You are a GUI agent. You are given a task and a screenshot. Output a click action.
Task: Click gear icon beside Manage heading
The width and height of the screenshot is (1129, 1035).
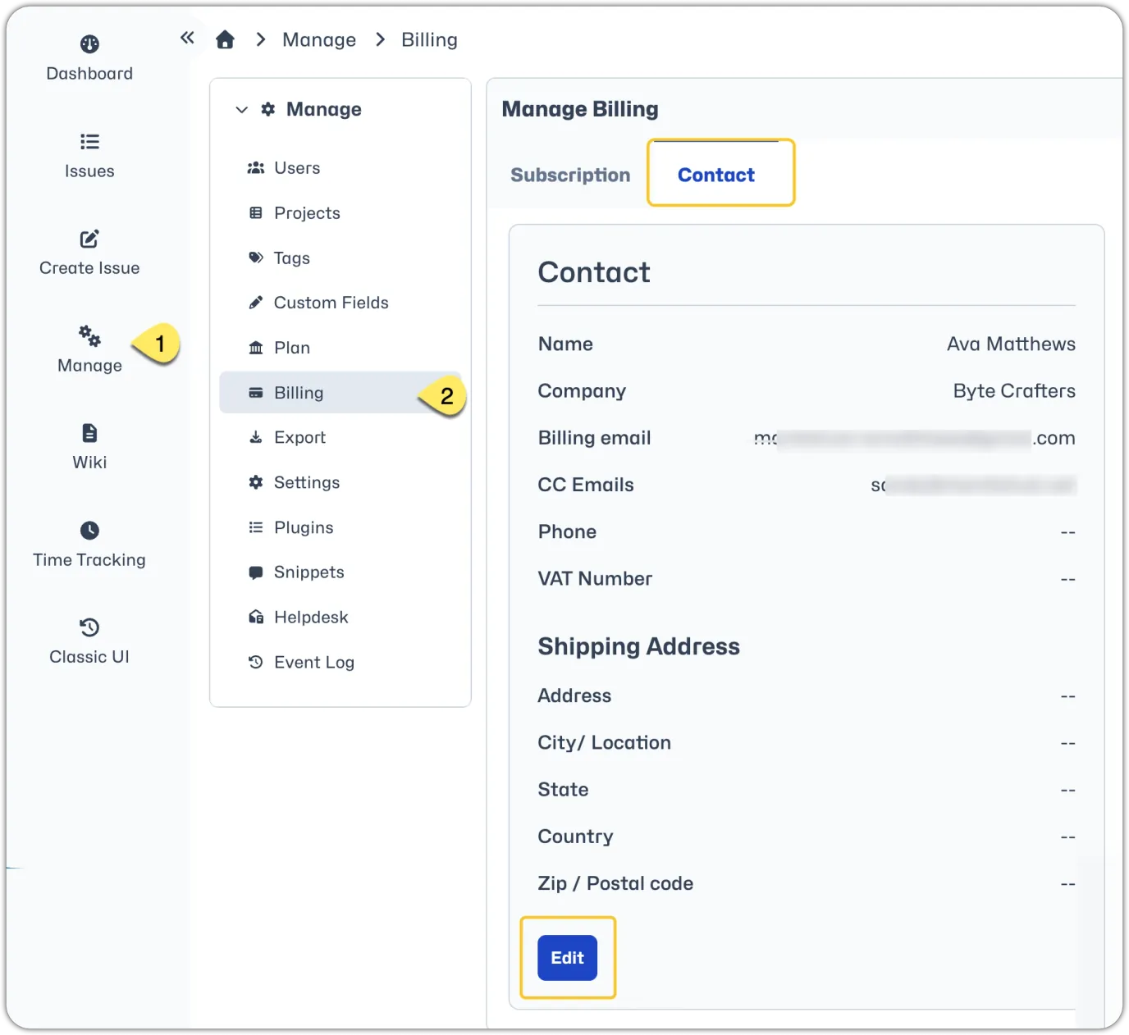coord(268,109)
